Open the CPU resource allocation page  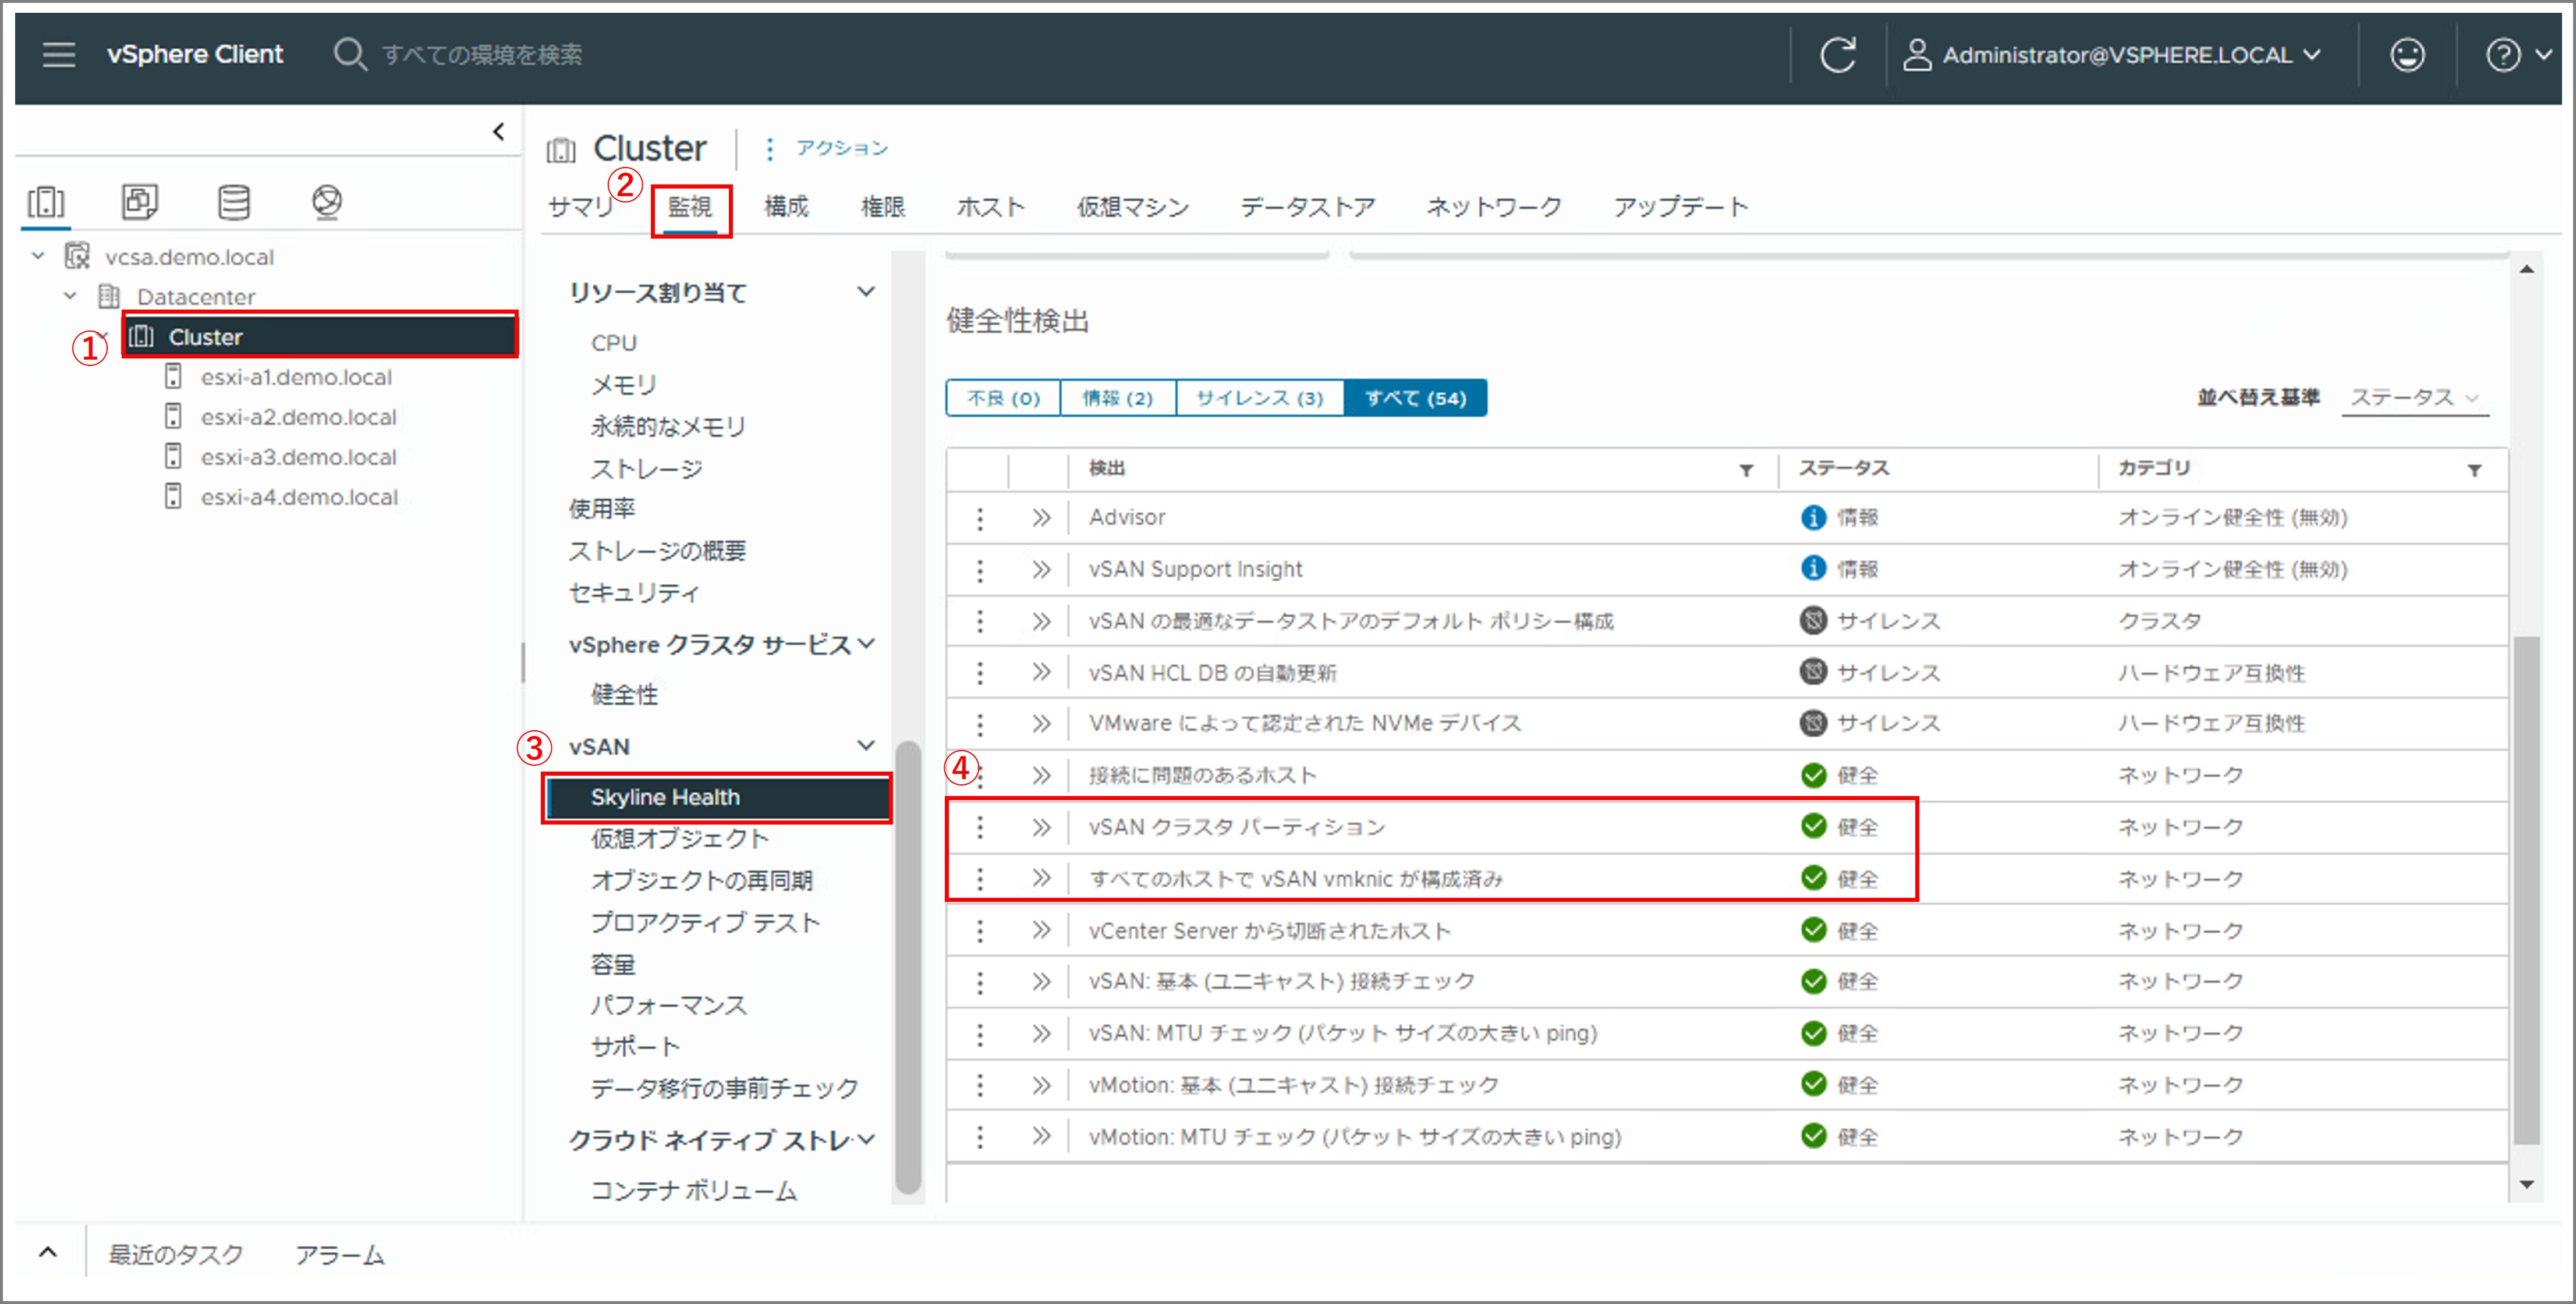coord(613,343)
